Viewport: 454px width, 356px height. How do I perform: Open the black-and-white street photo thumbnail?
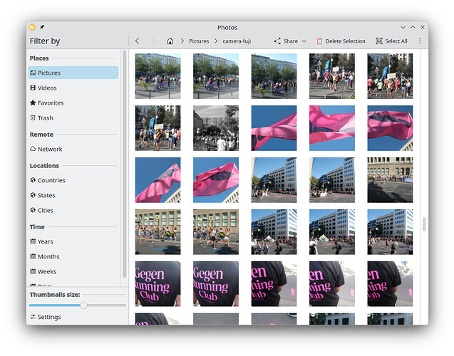tap(216, 128)
